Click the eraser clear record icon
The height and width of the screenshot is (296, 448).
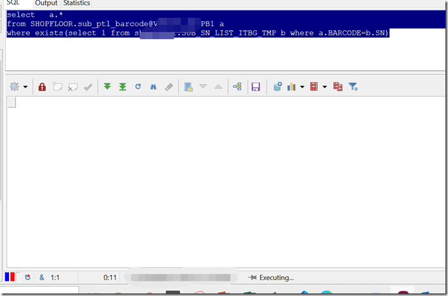pos(169,86)
